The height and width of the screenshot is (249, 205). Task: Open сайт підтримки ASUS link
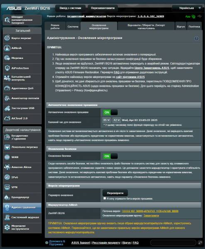[130, 77]
